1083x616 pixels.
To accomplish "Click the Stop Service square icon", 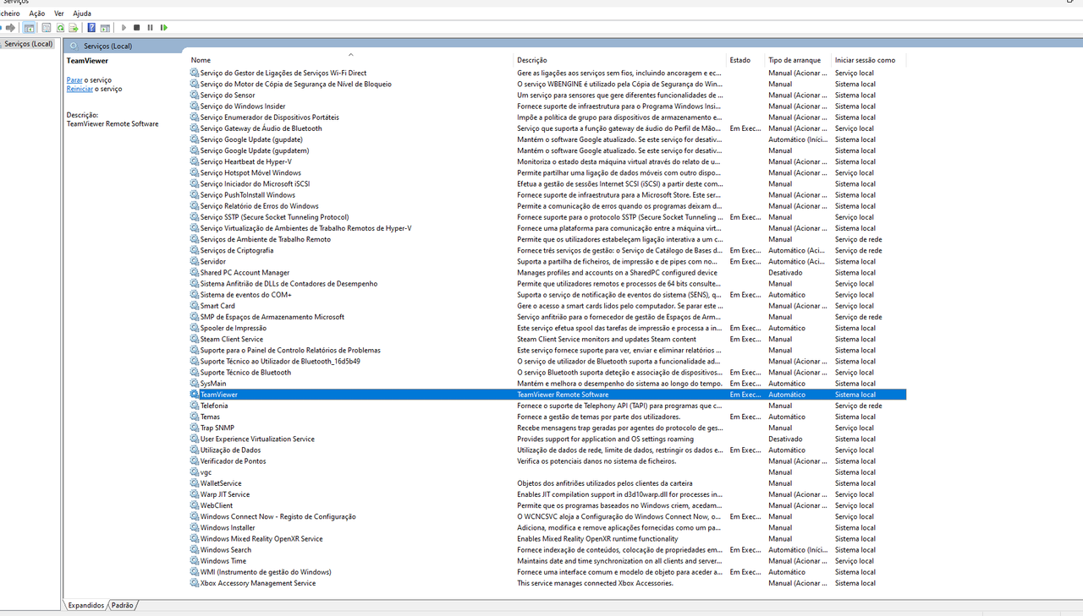I will coord(137,28).
